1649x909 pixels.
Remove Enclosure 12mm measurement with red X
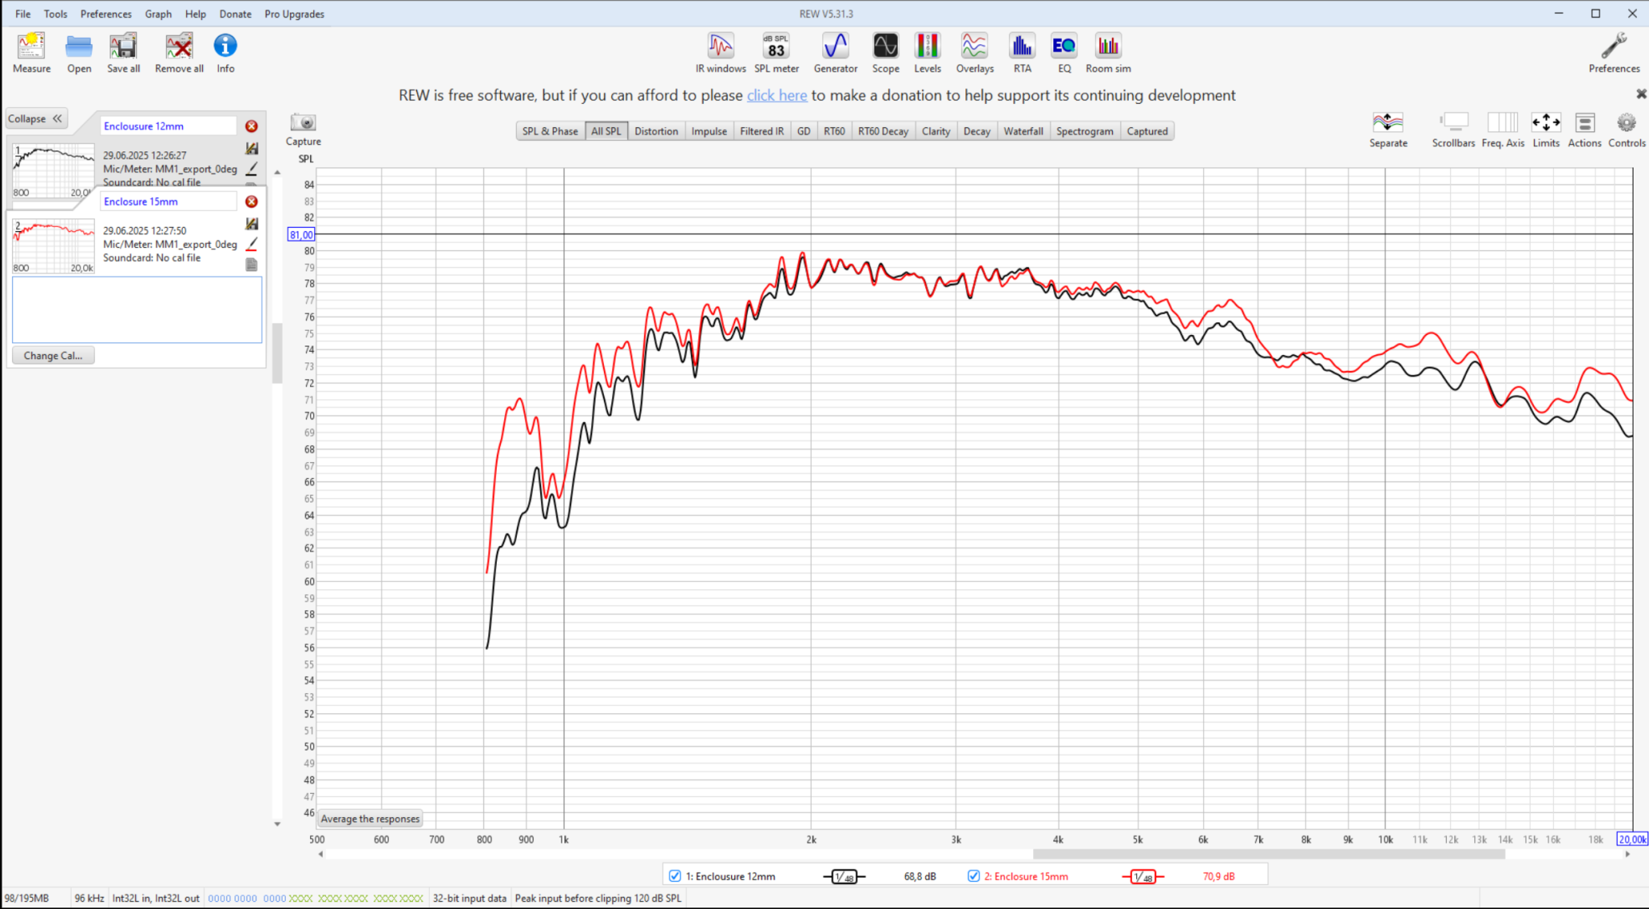pyautogui.click(x=251, y=126)
